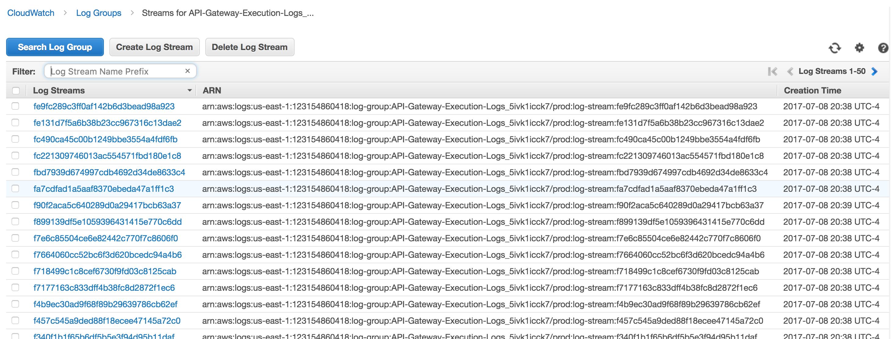Click the refresh log streams icon
Image resolution: width=891 pixels, height=339 pixels.
tap(834, 48)
